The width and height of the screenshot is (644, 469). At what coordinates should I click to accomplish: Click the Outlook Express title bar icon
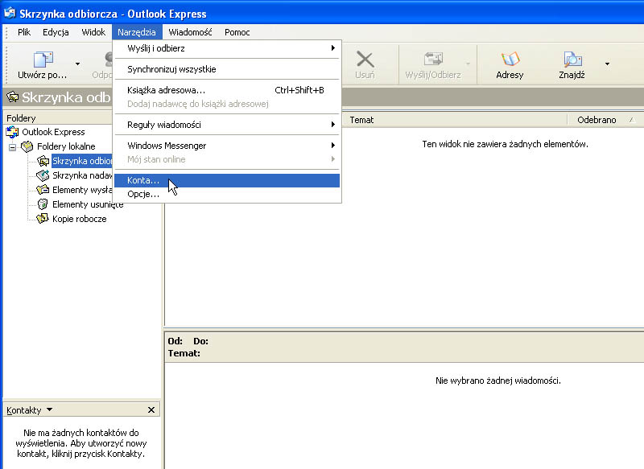coord(10,13)
